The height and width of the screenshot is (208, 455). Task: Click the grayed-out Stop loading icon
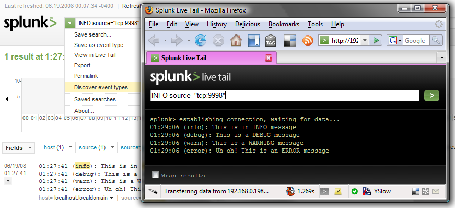click(x=218, y=40)
